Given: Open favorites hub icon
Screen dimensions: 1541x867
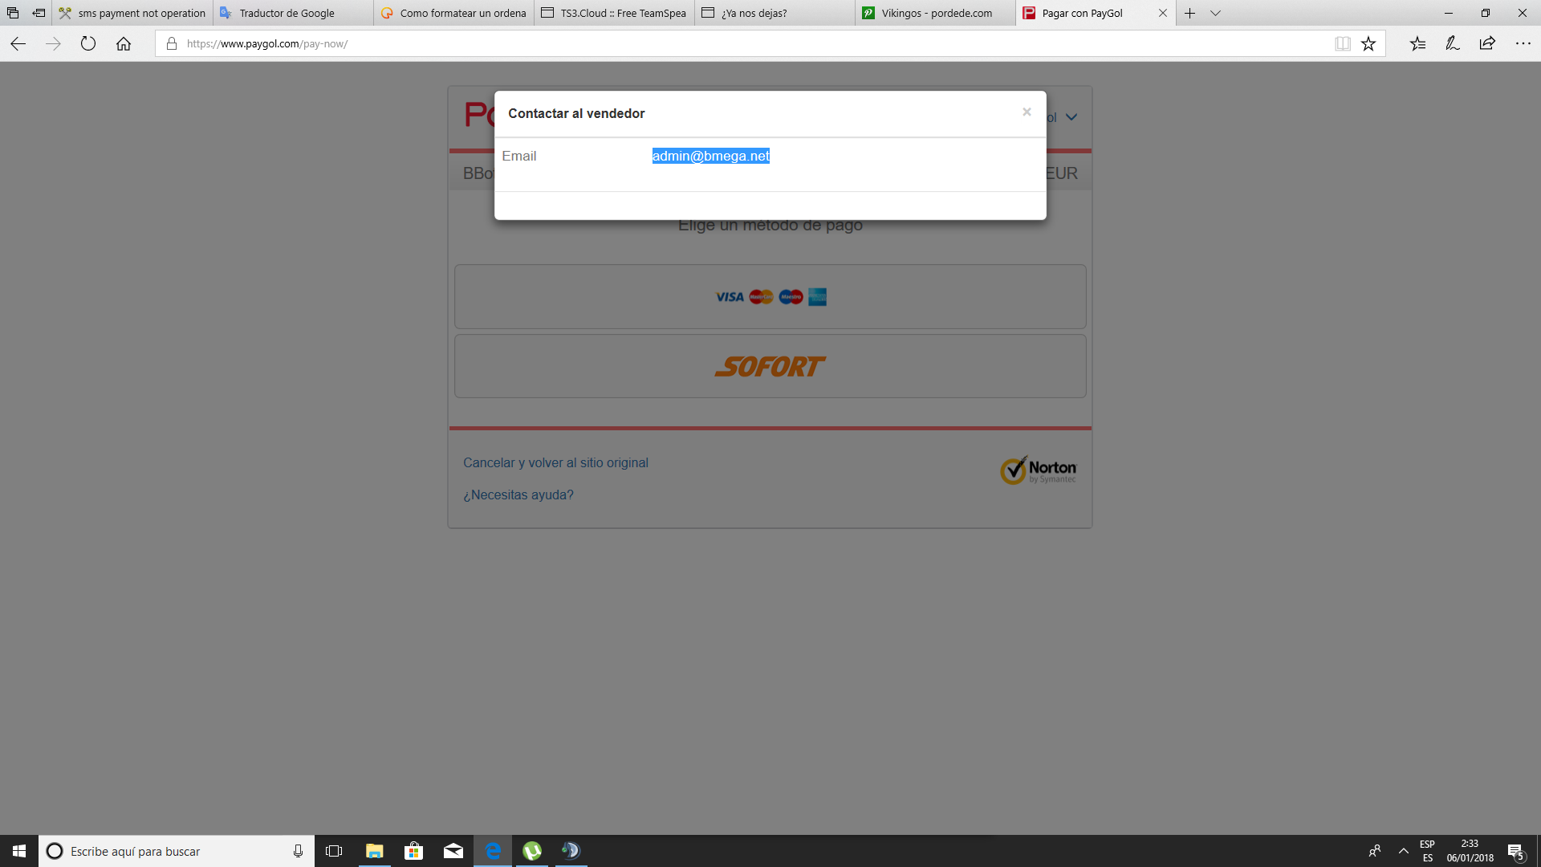Looking at the screenshot, I should (1417, 44).
